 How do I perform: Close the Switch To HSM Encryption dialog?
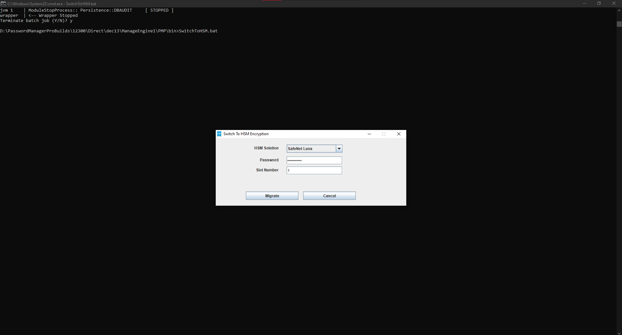pyautogui.click(x=399, y=134)
